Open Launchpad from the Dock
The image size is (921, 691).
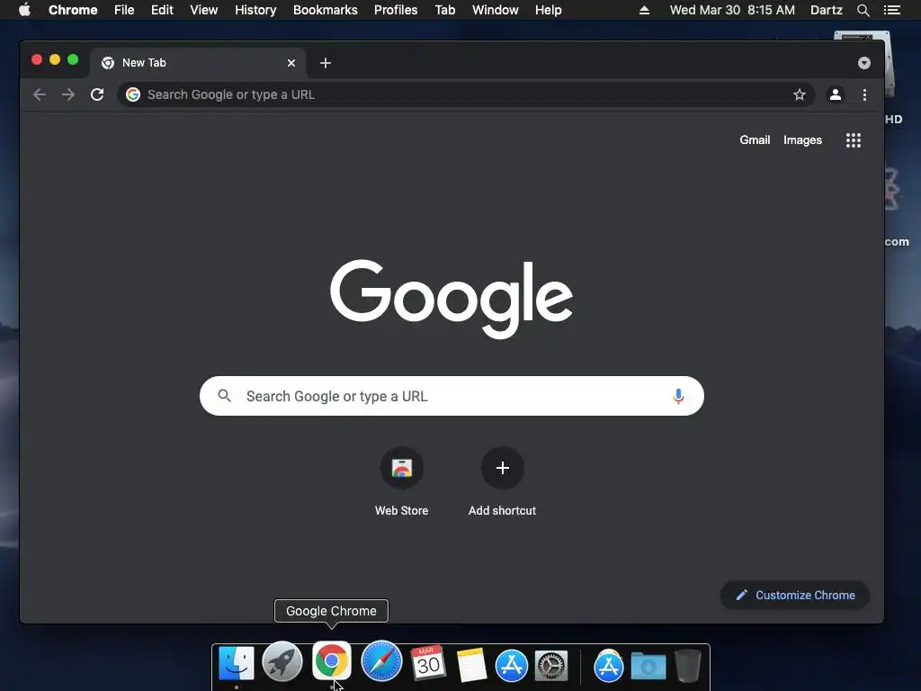[282, 662]
